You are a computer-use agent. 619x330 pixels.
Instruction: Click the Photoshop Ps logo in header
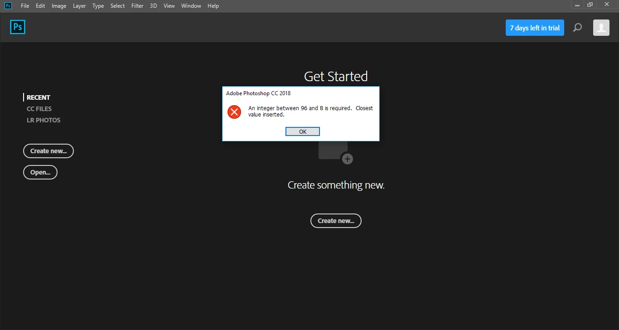pos(18,27)
